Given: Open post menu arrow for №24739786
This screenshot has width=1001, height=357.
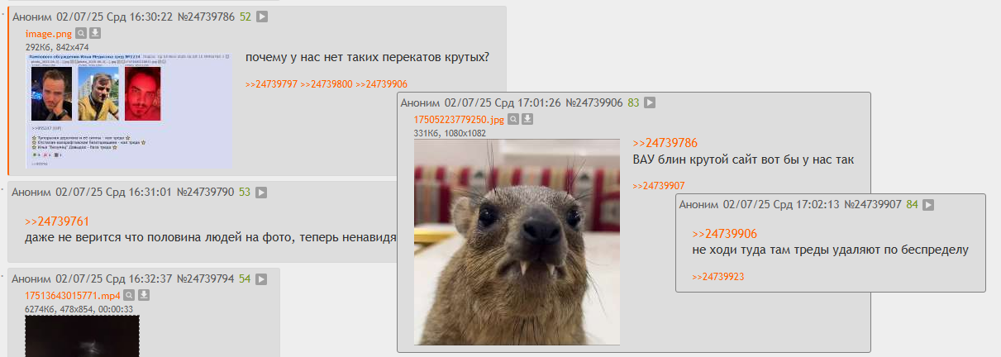Looking at the screenshot, I should click(x=262, y=17).
